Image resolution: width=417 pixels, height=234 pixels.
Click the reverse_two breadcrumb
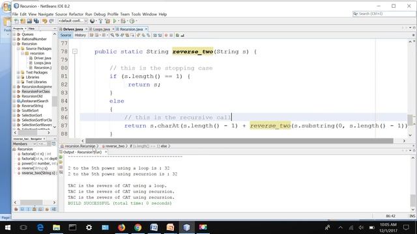(115, 146)
